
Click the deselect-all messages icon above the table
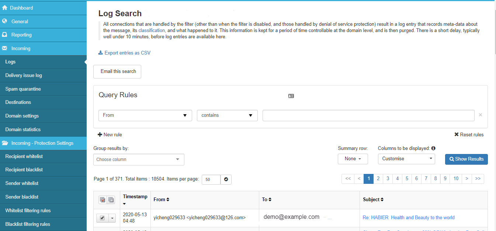[111, 200]
